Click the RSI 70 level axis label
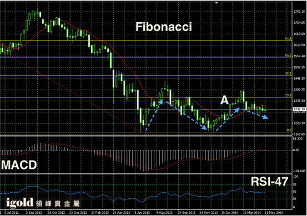Image resolution: width=307 pixels, height=216 pixels. [294, 184]
